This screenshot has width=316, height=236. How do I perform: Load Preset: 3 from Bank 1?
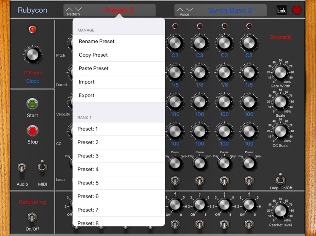click(x=119, y=156)
